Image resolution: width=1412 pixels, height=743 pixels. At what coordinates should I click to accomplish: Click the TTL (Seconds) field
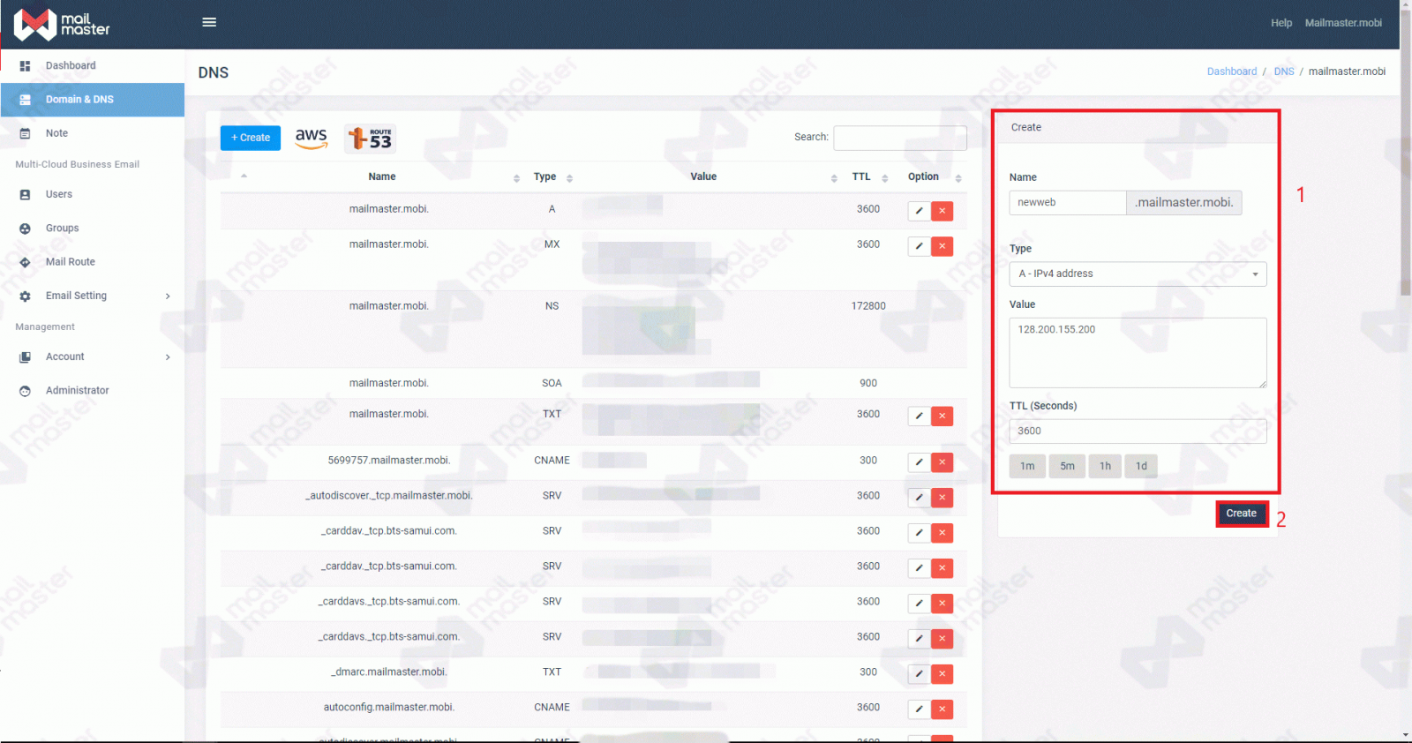pyautogui.click(x=1138, y=432)
